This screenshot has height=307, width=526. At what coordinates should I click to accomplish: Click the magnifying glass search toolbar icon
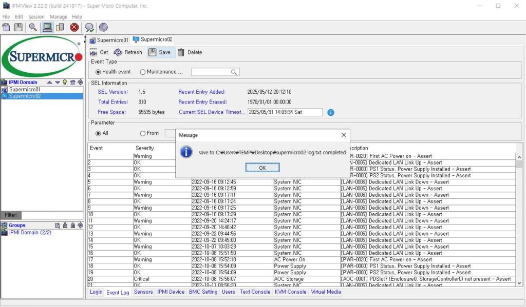[33, 27]
